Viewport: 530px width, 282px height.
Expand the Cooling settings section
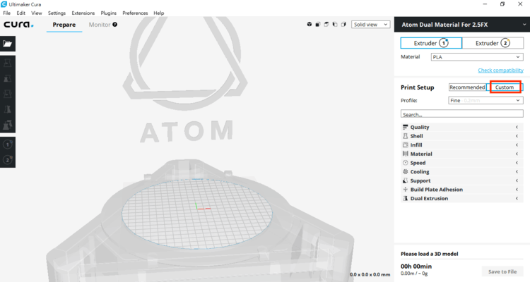point(461,172)
